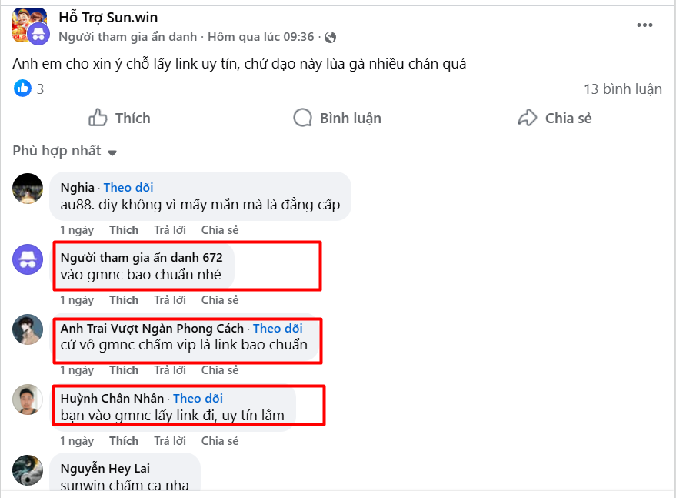Open Huỳnh Chân Nhân's profile thumbnail
This screenshot has width=676, height=498.
[28, 399]
